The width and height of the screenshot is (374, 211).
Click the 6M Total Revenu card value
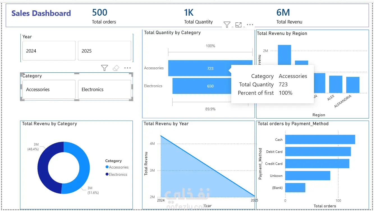point(283,12)
